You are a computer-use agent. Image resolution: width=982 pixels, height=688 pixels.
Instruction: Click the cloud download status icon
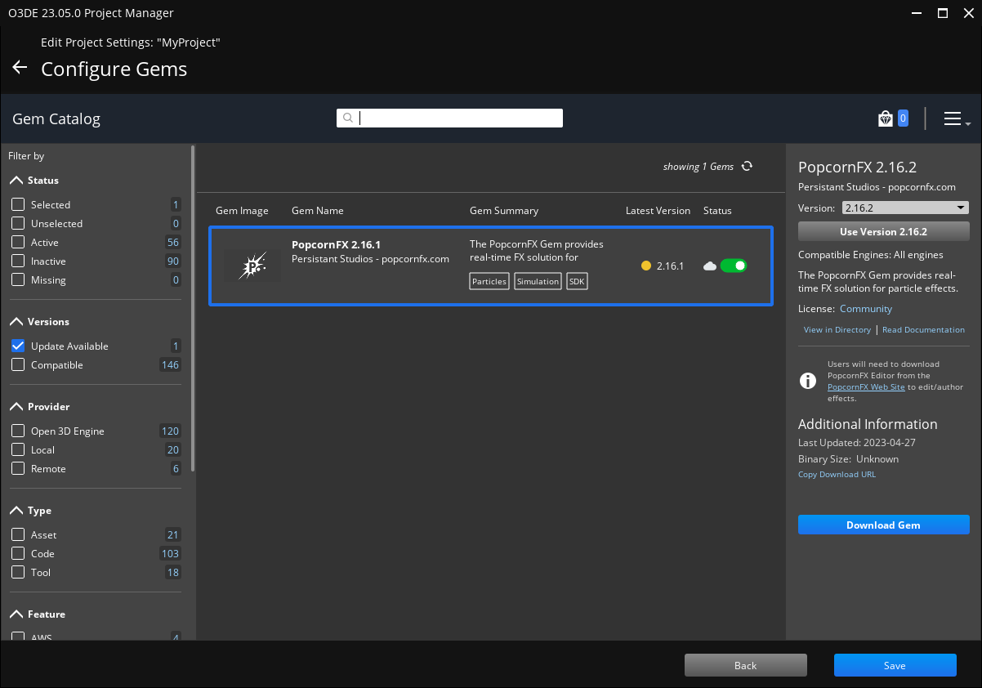(709, 266)
